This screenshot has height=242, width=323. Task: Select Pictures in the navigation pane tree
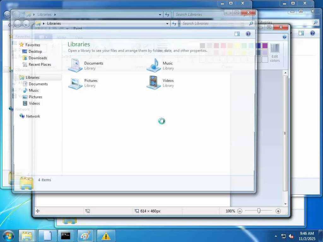(35, 97)
